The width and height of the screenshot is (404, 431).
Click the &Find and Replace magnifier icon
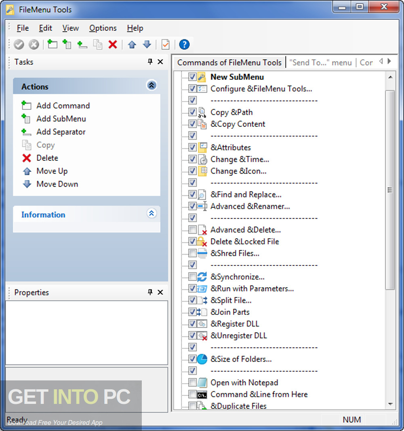(x=202, y=195)
